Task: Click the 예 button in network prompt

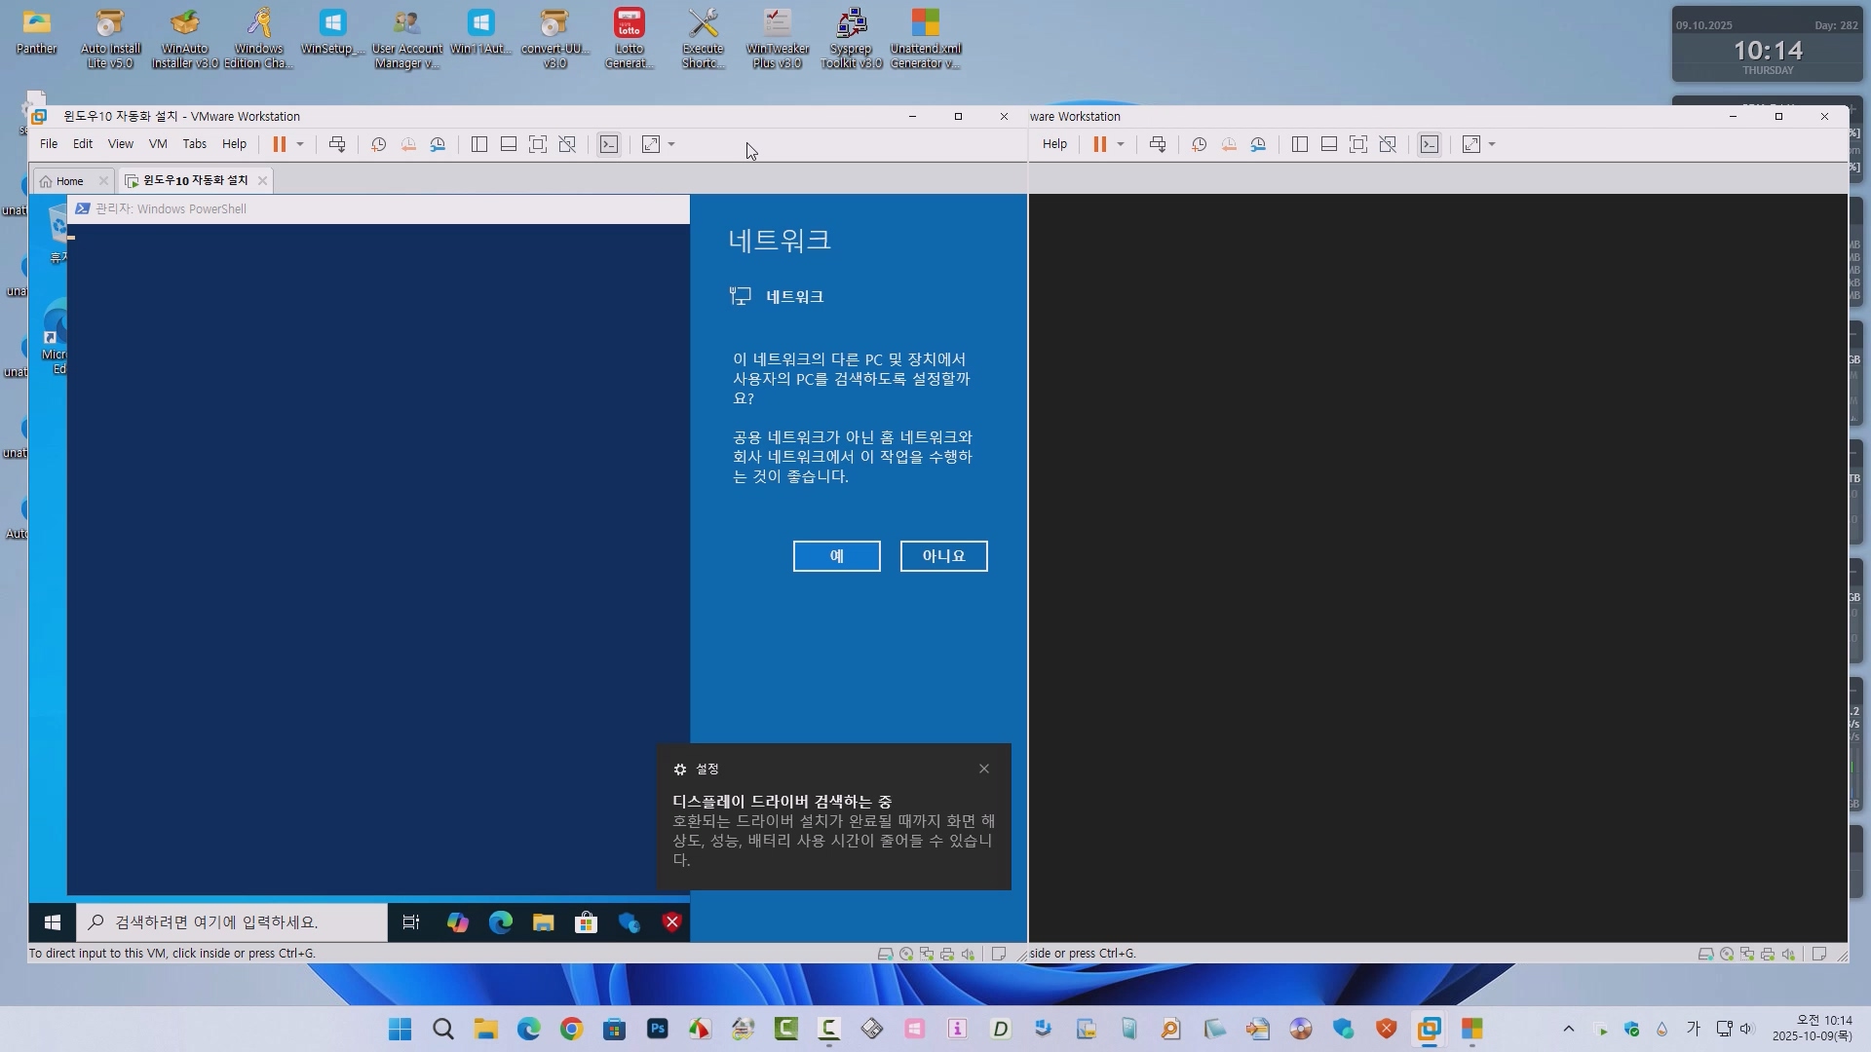Action: [836, 556]
